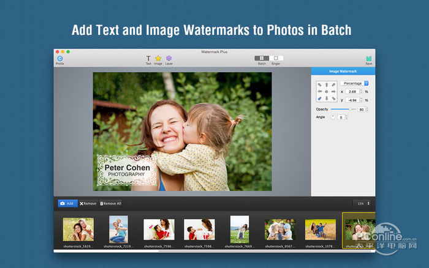Viewport: 429px width, 268px height.
Task: Open the 15% zoom dropdown
Action: click(x=363, y=203)
